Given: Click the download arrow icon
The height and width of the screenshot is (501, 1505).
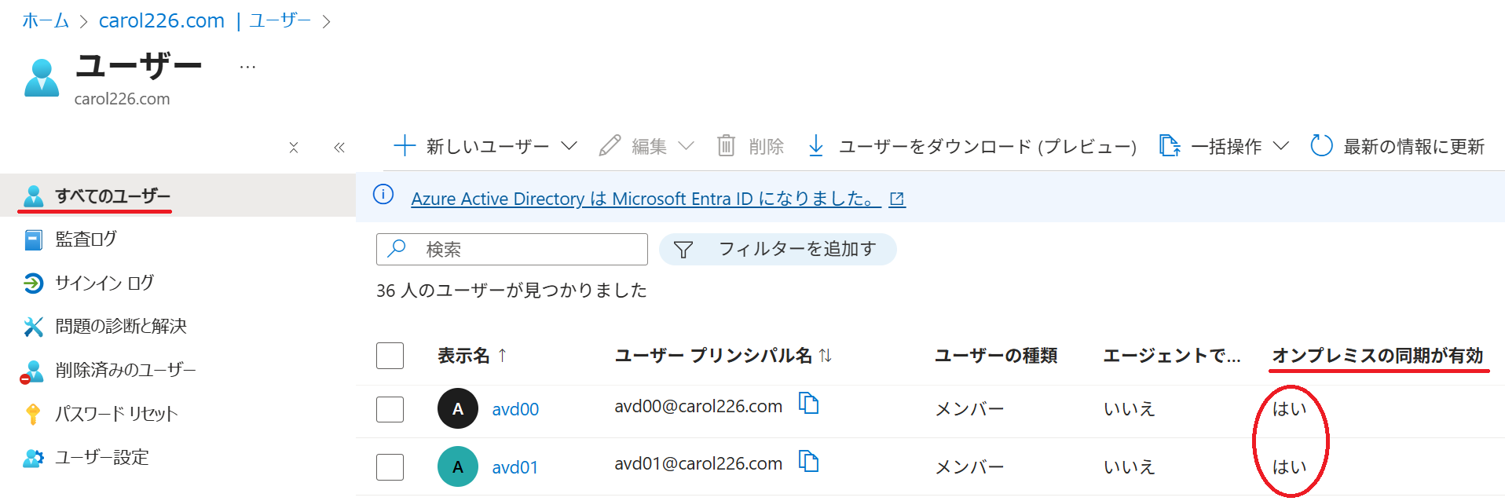Looking at the screenshot, I should pos(816,145).
